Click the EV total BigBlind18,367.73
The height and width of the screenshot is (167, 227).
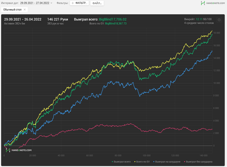tap(116, 23)
